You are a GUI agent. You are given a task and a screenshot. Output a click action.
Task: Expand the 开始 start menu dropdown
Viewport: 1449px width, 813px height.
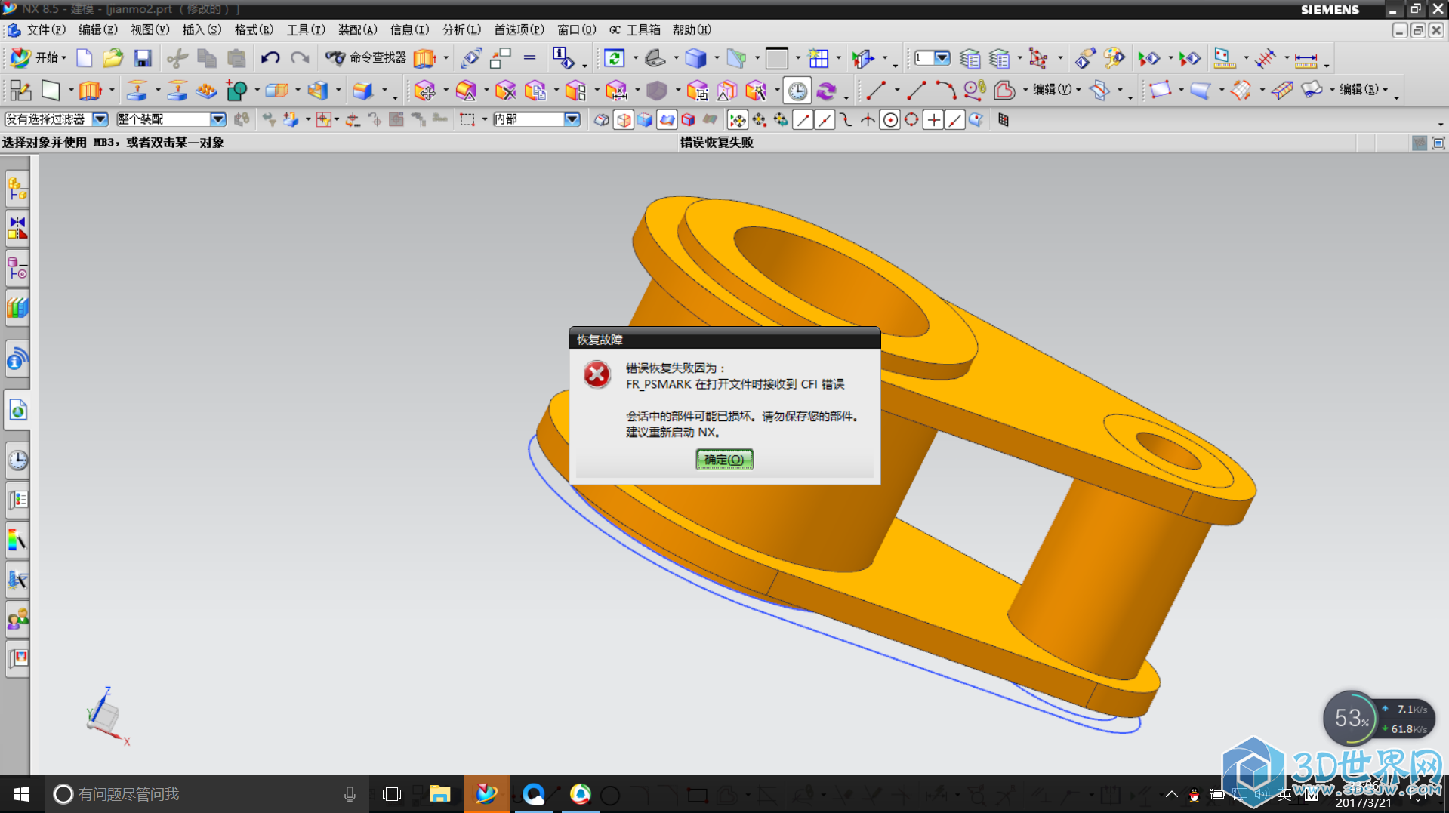[64, 58]
